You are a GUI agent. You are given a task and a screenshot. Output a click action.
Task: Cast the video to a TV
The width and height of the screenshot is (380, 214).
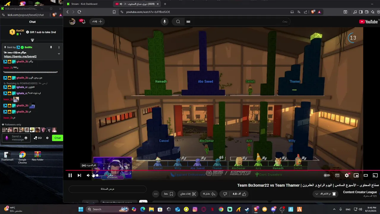[375, 175]
